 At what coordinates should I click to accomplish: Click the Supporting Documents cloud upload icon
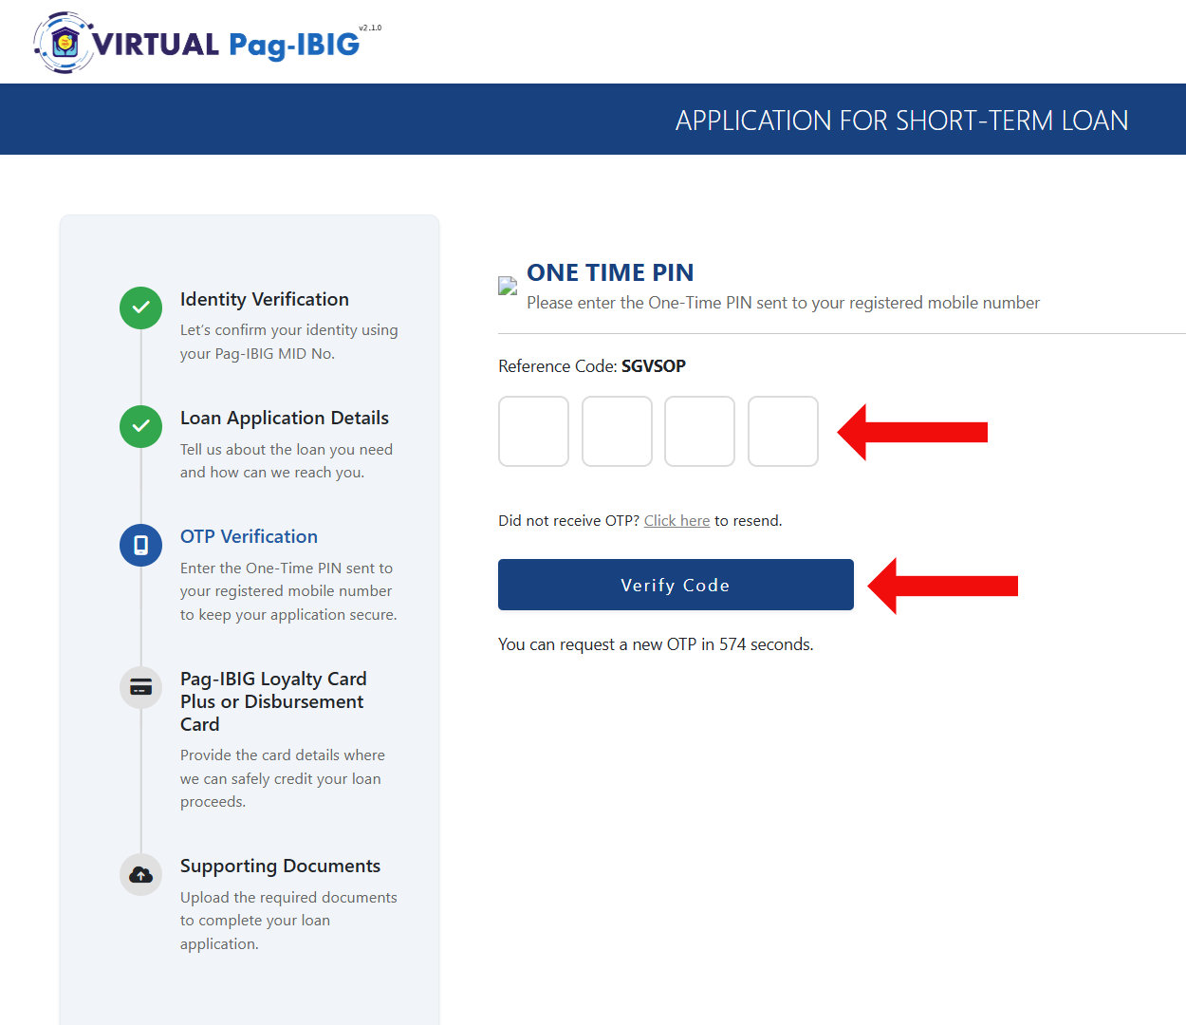click(140, 874)
